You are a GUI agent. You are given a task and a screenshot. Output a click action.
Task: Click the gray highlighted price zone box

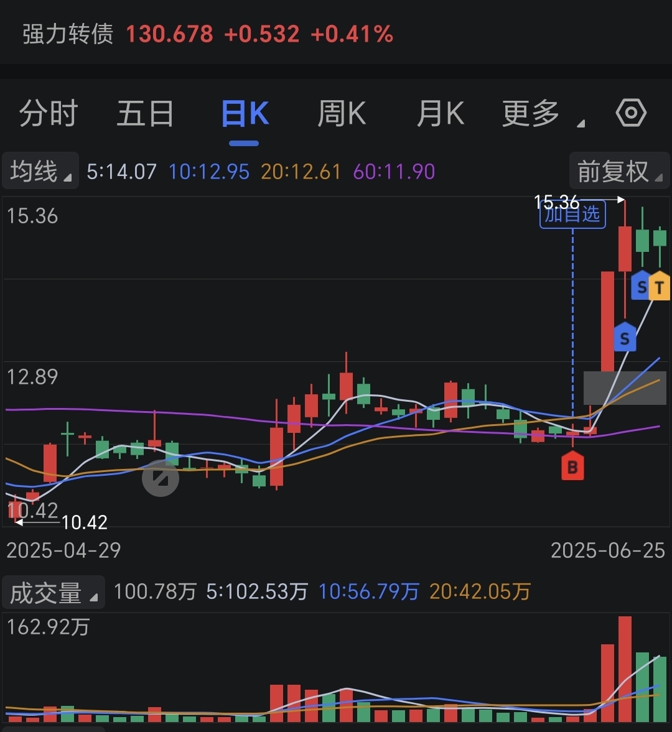tap(625, 388)
